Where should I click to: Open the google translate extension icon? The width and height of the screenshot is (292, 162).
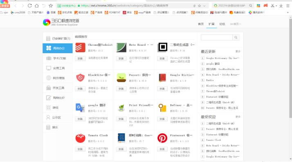[80, 108]
